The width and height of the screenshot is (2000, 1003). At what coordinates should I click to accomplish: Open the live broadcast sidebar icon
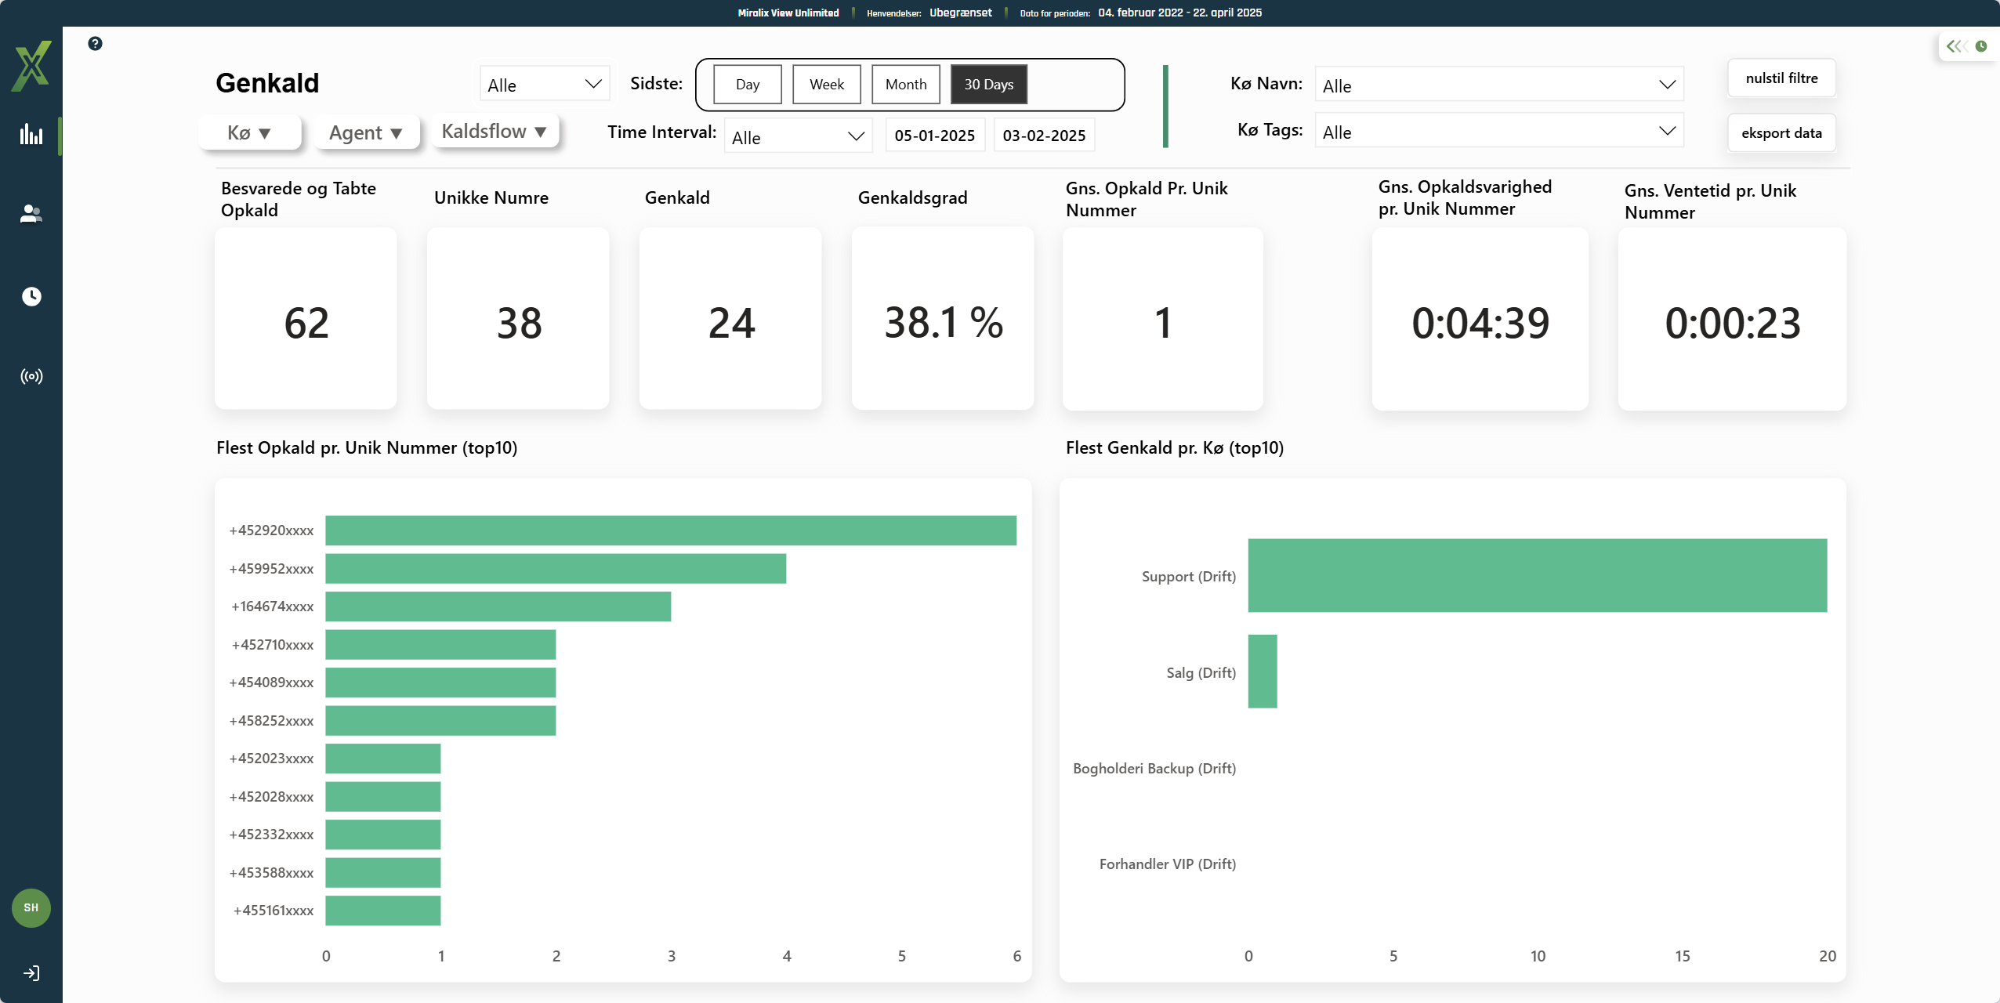[x=31, y=377]
